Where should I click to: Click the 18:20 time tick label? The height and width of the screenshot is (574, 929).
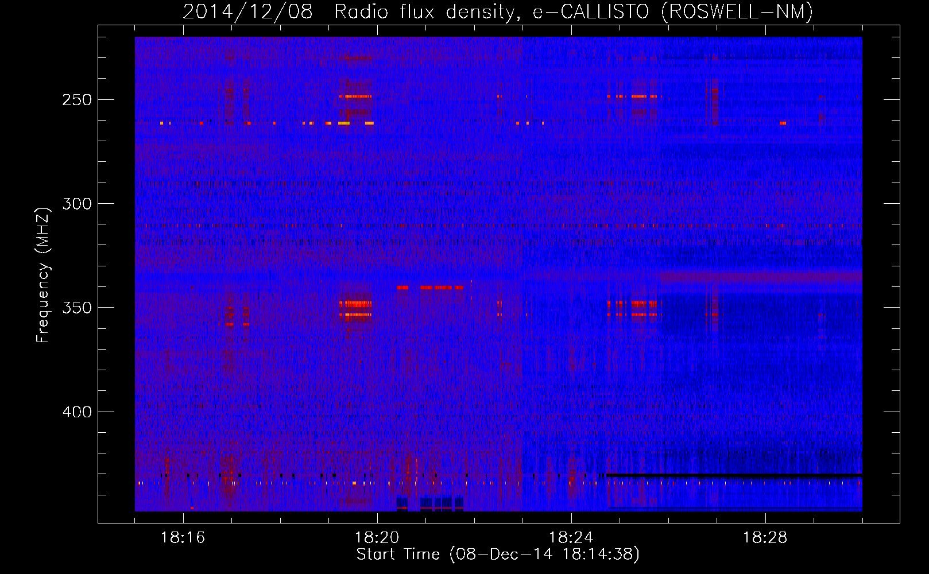(377, 538)
